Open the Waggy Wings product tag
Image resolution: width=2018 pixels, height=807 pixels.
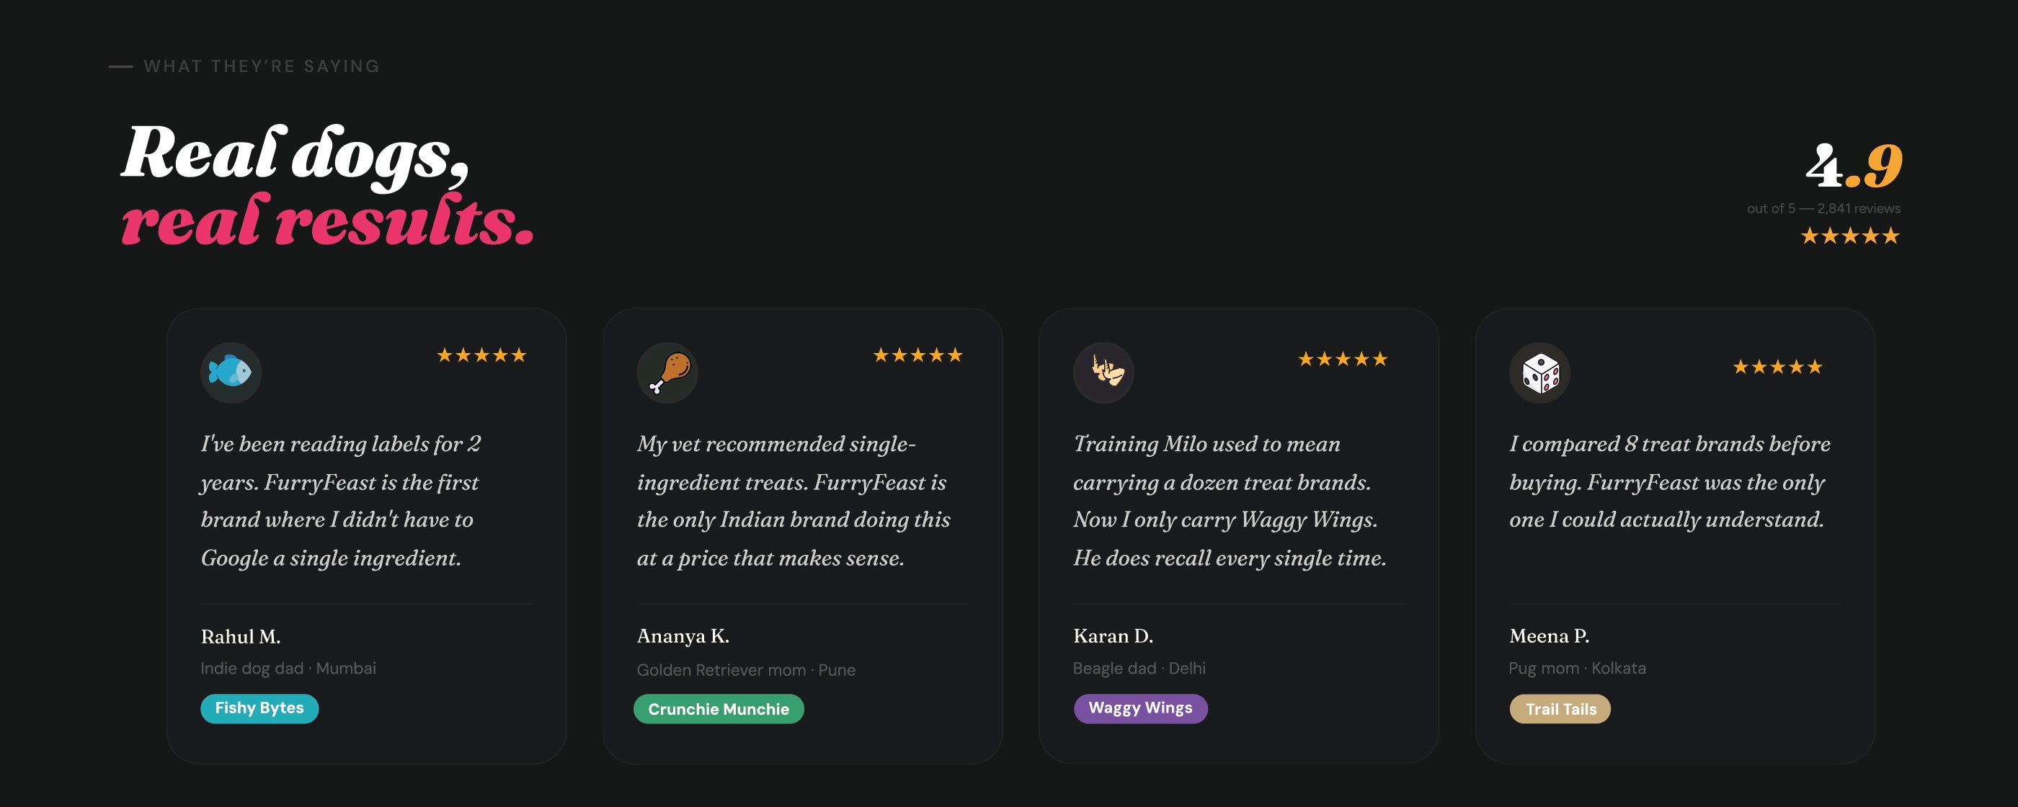[1140, 708]
